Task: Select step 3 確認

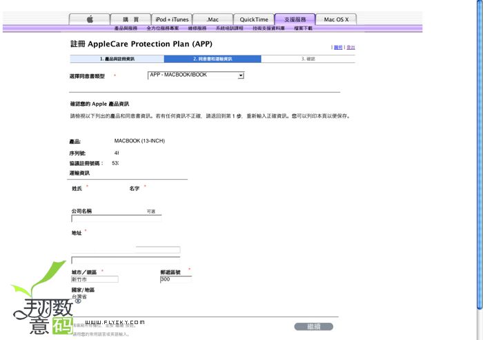Action: (x=308, y=59)
